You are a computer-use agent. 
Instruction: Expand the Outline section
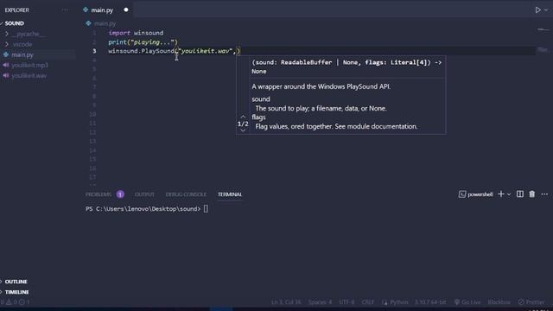(16, 282)
